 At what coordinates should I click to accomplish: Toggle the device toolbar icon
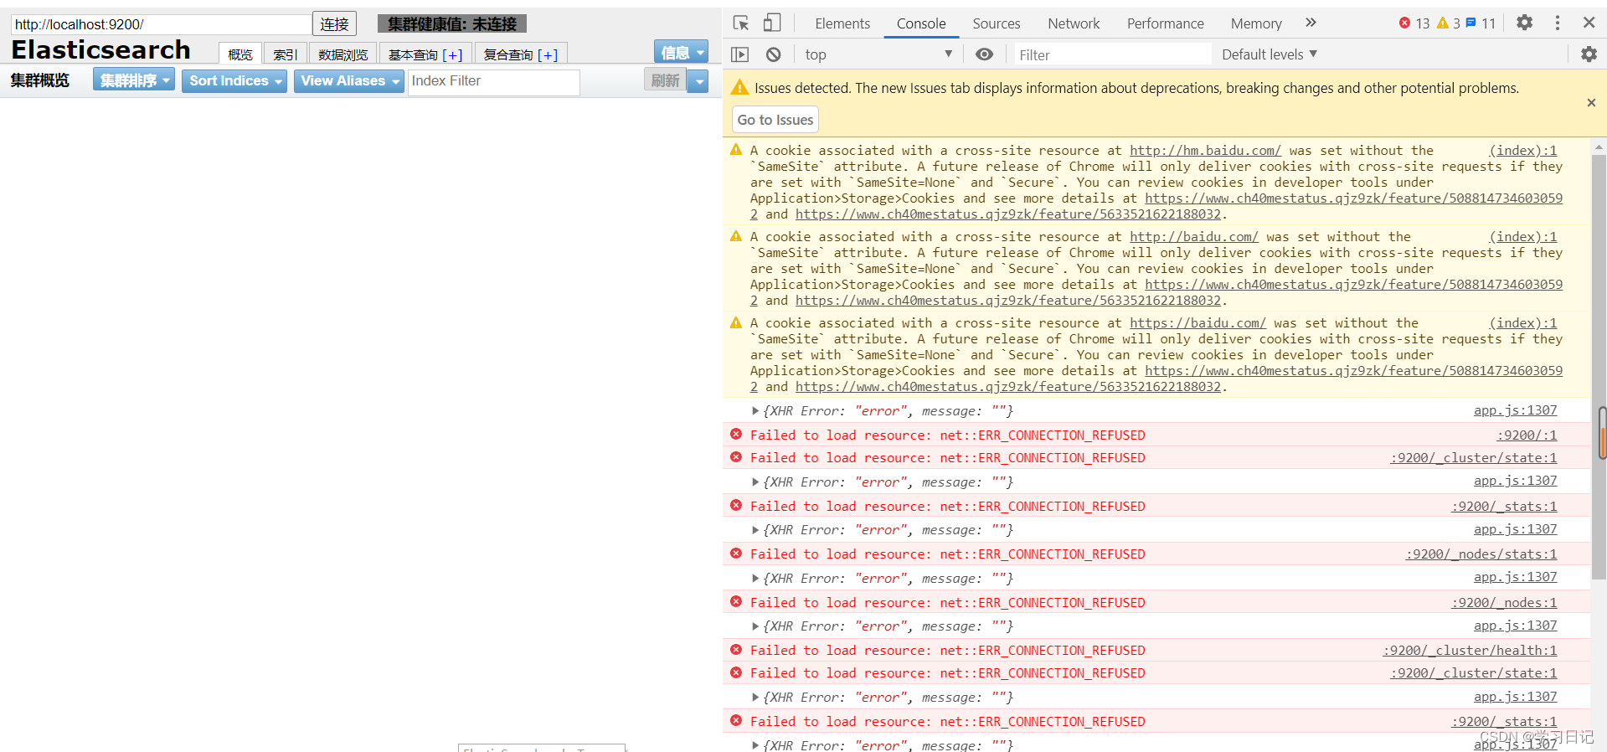pos(772,23)
